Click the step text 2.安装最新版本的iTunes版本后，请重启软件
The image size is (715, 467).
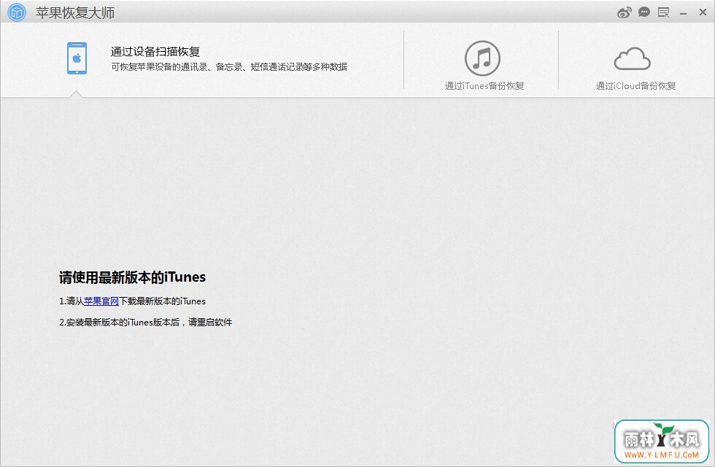[145, 323]
